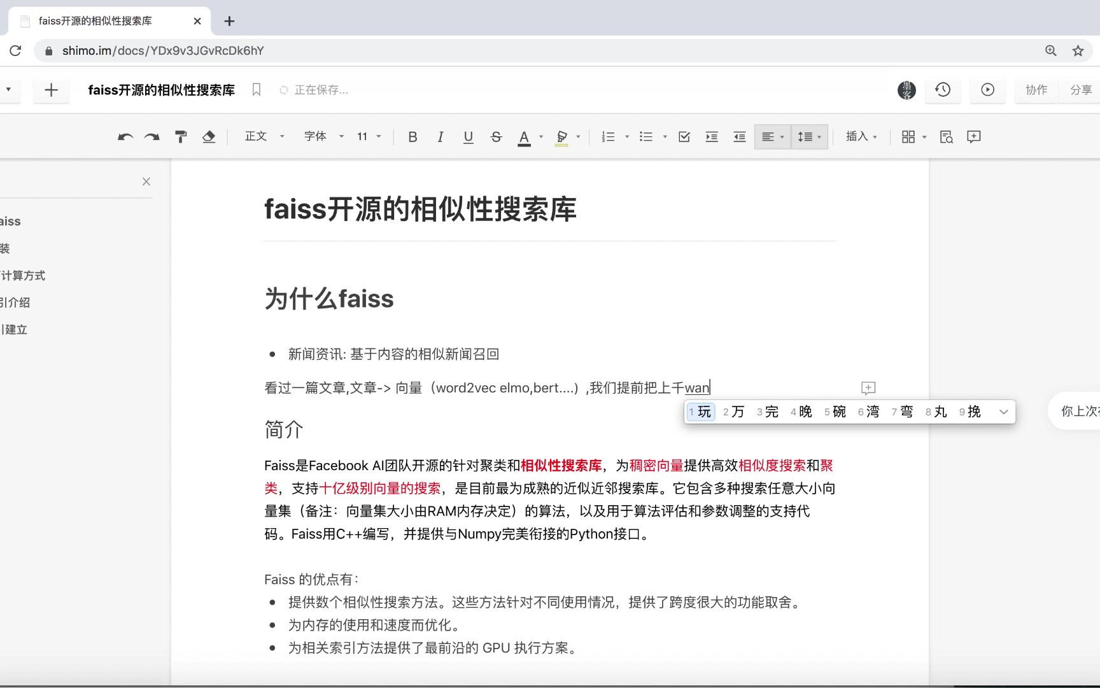Screen dimensions: 1100x688
Task: Toggle strikethrough formatting
Action: tap(496, 137)
